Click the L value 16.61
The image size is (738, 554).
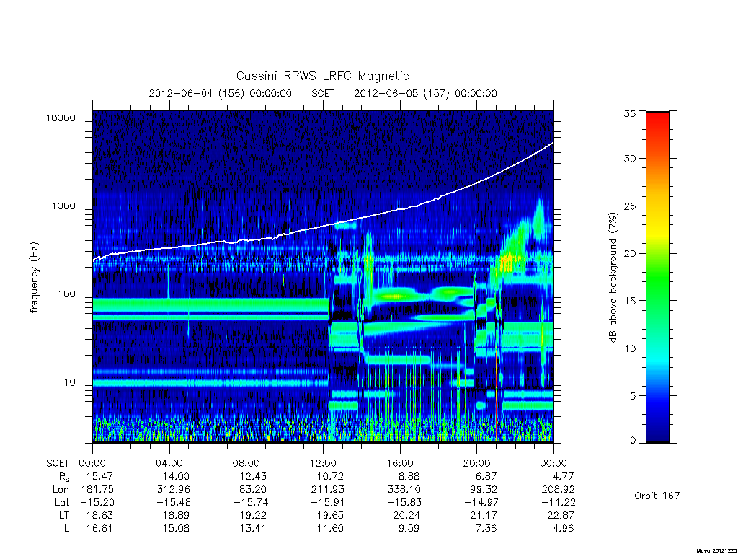[x=99, y=529]
